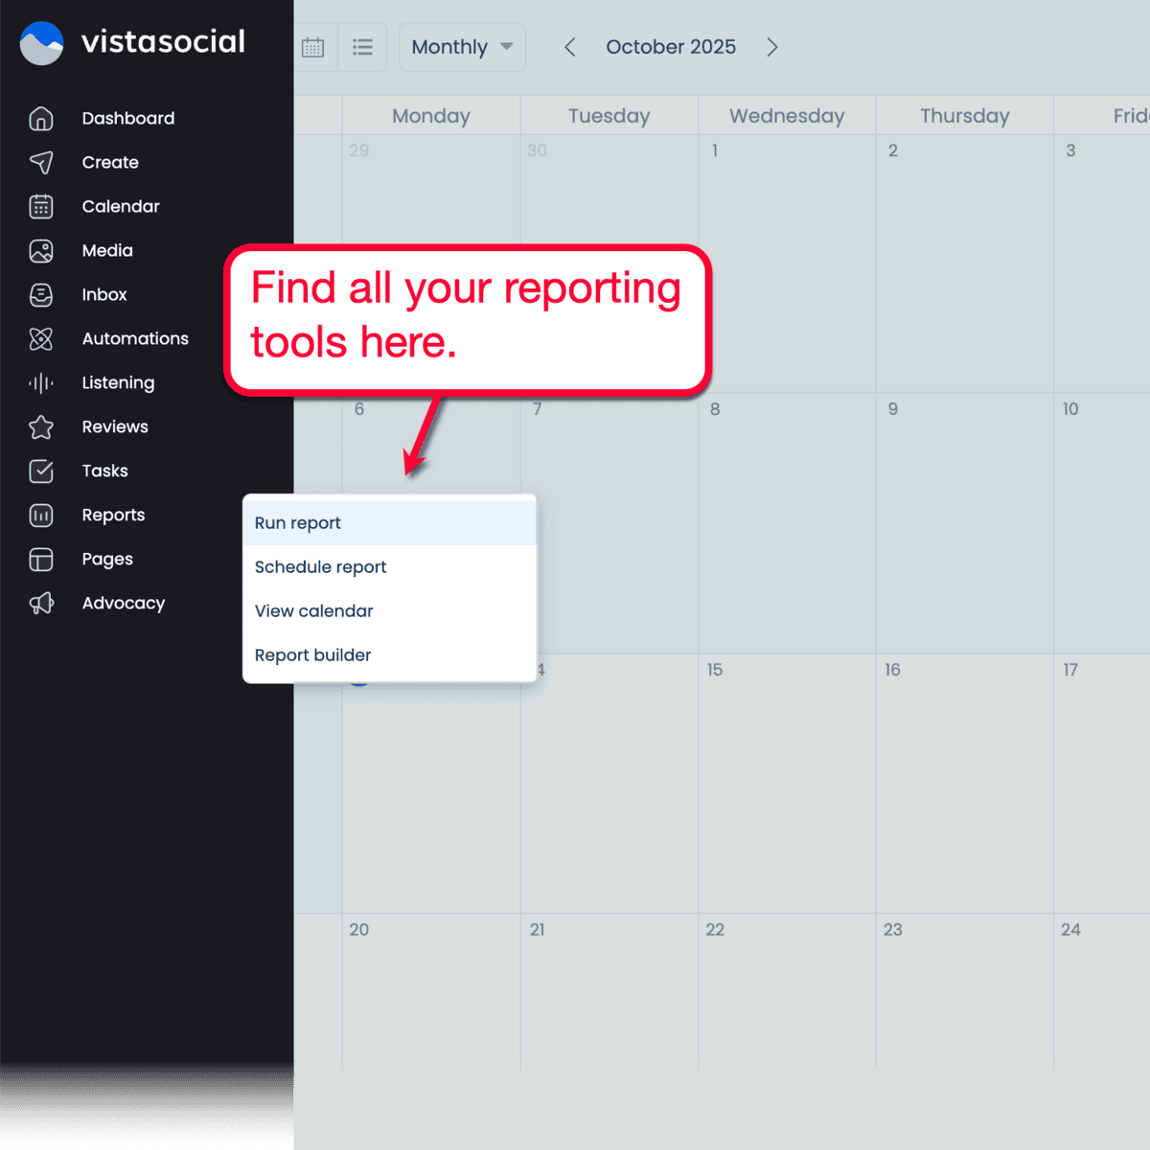Open the Inbox icon
1150x1150 pixels.
pyautogui.click(x=41, y=294)
